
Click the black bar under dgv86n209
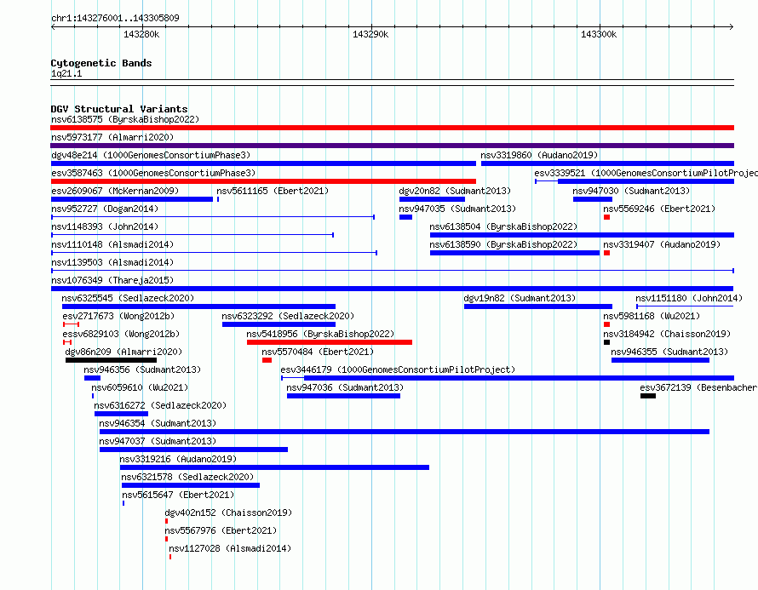[x=112, y=360]
